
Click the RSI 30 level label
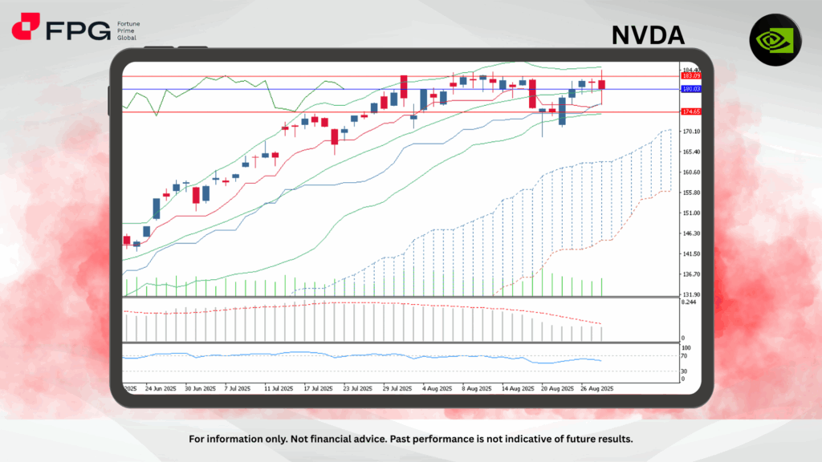pos(684,371)
